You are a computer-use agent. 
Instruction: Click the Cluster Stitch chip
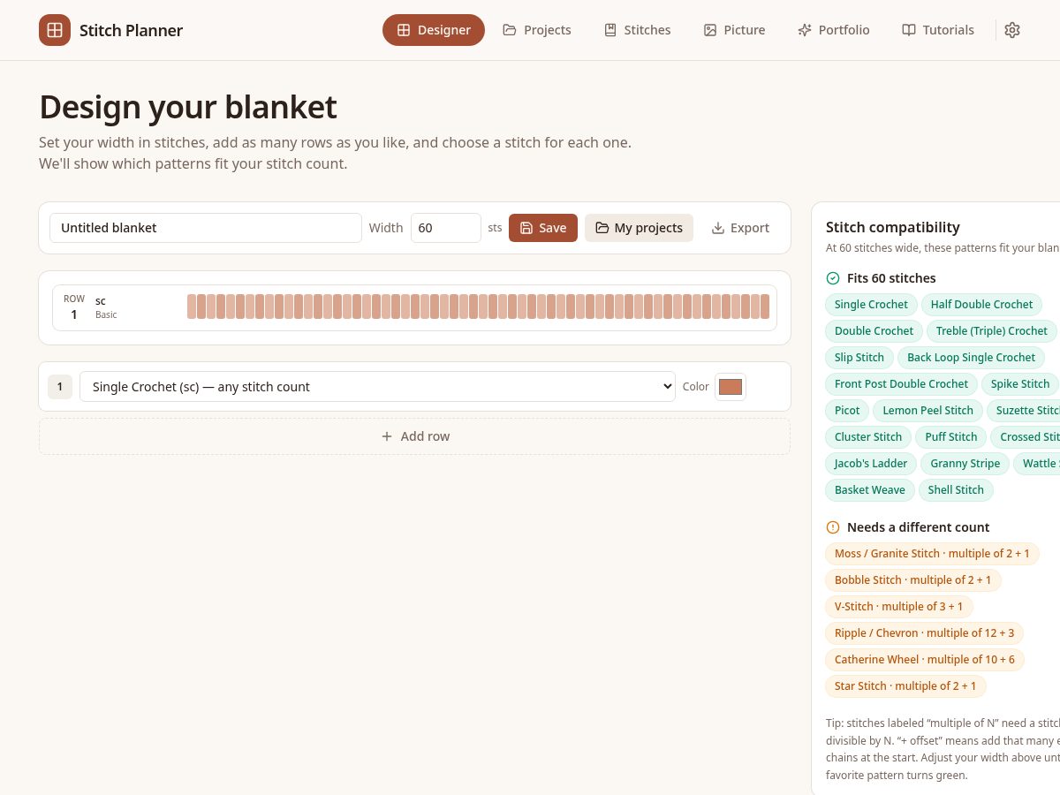coord(868,437)
